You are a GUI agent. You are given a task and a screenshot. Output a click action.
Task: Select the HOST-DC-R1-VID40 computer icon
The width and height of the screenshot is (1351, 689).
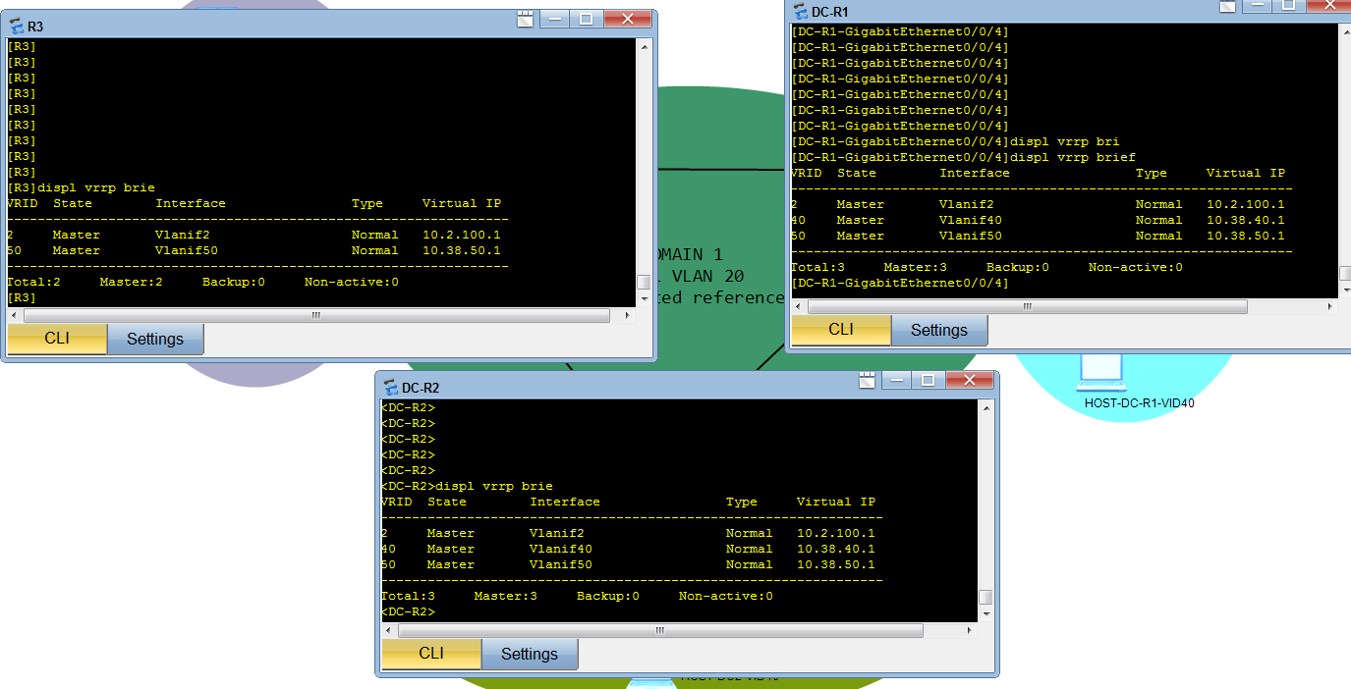[x=1100, y=372]
